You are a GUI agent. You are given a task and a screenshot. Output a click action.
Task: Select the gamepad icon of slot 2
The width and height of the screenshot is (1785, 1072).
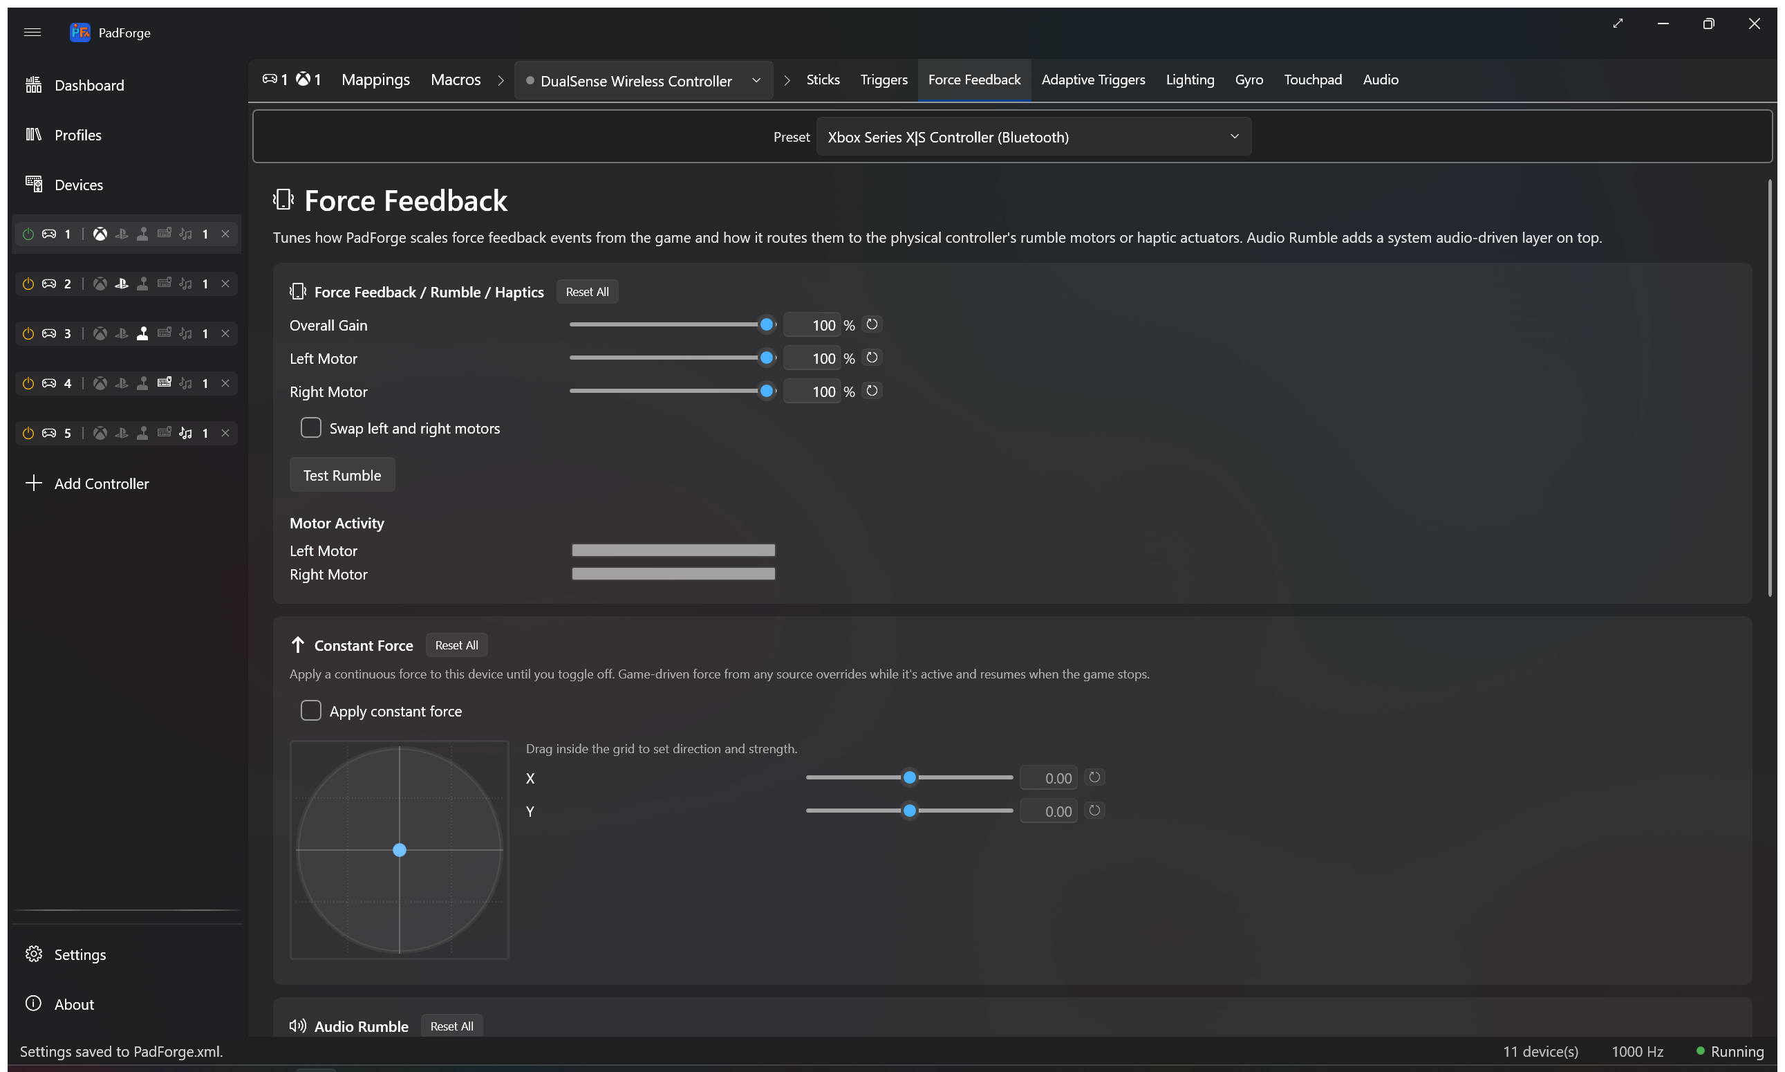point(49,283)
